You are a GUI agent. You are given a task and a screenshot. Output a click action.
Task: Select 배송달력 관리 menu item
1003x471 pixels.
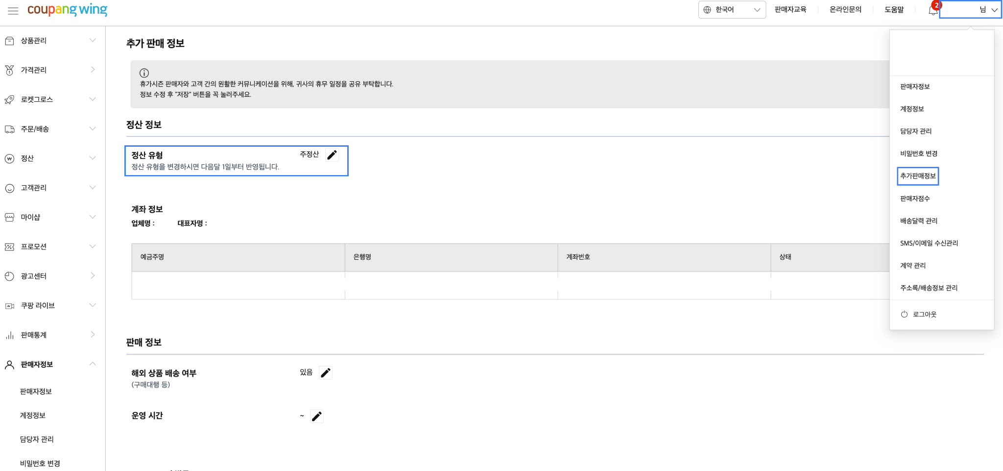(919, 221)
